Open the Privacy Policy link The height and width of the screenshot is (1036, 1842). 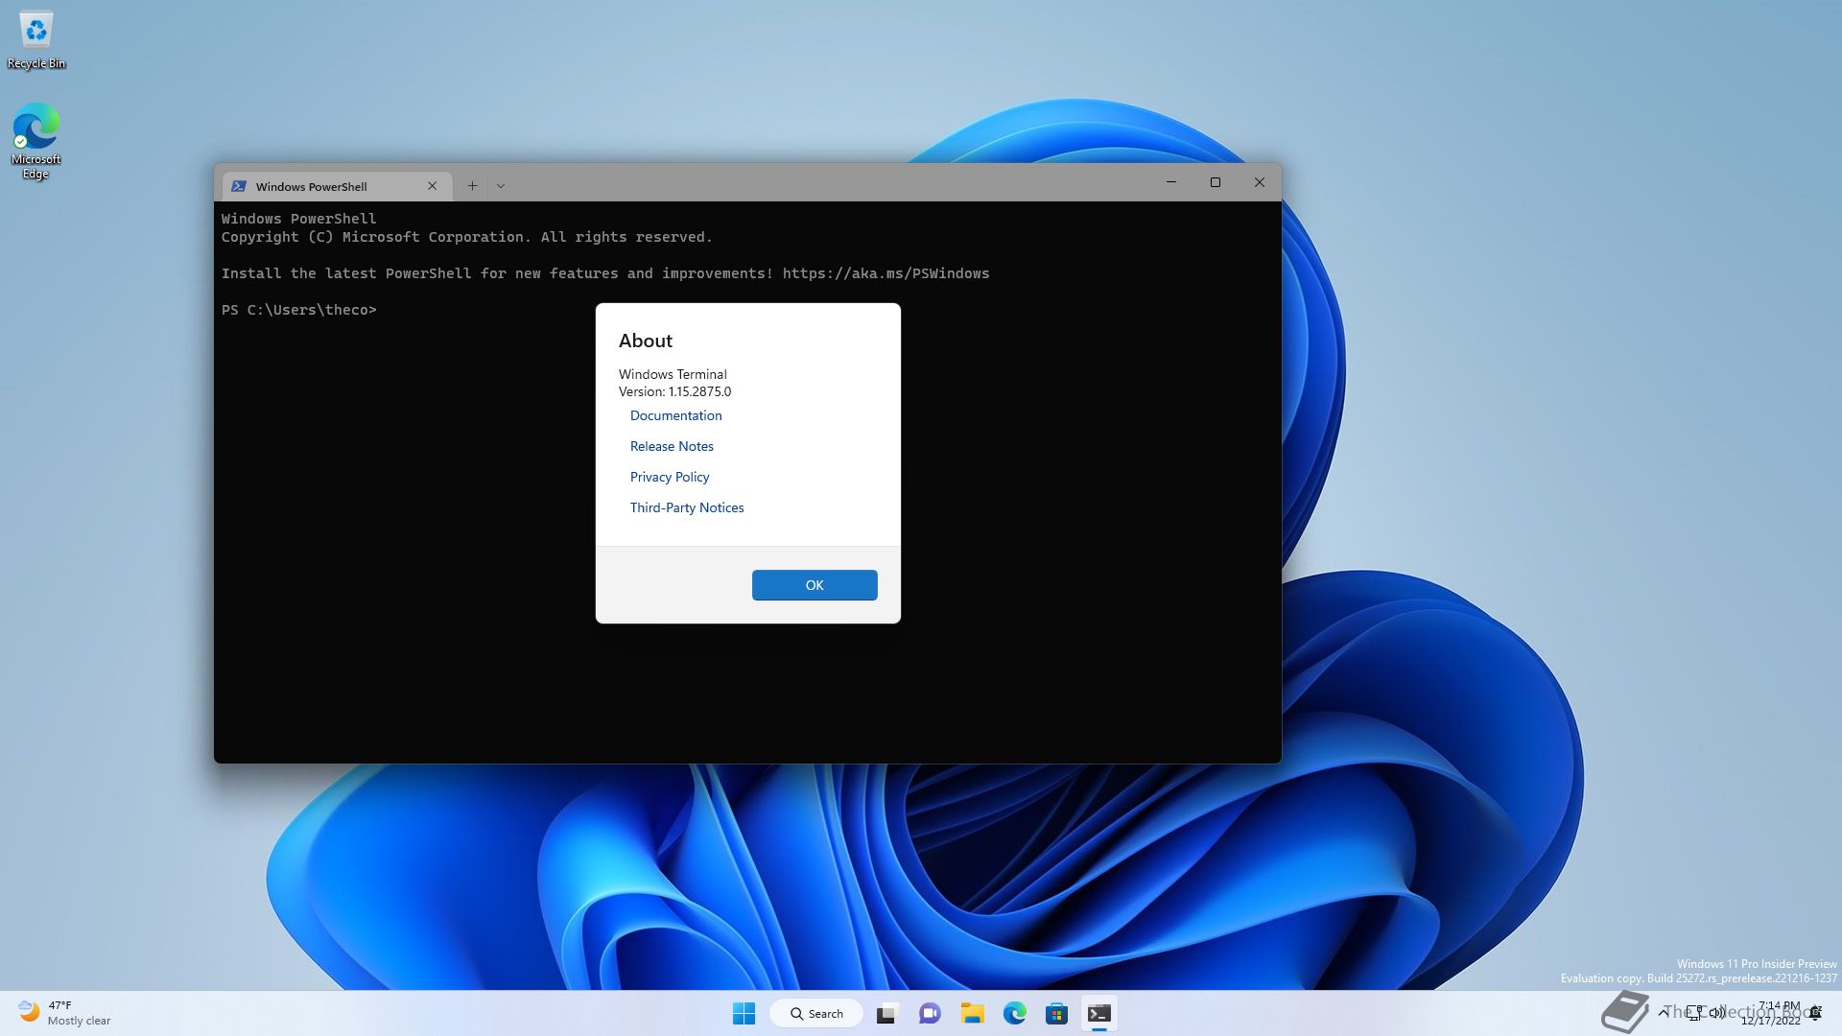point(670,477)
